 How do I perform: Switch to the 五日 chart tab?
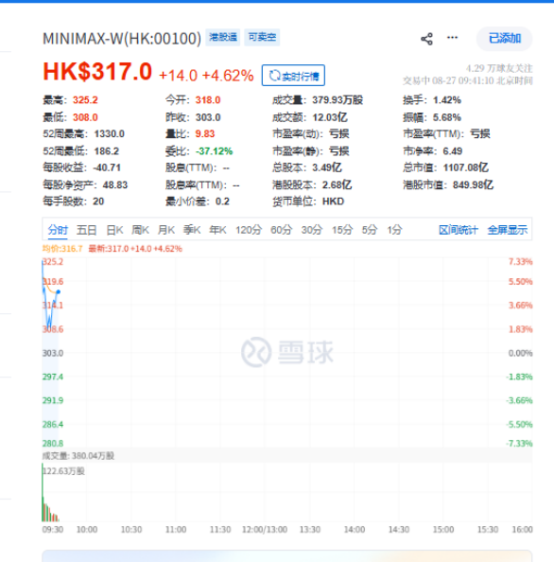click(87, 230)
